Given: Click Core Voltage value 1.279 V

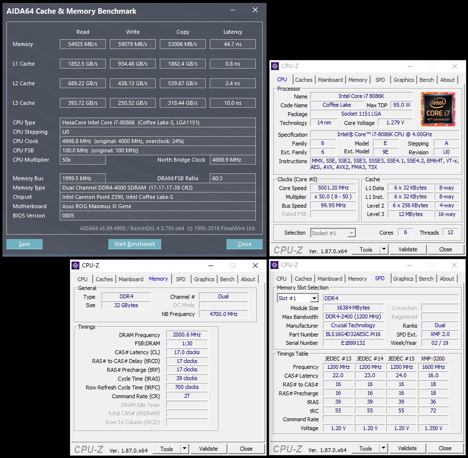Looking at the screenshot, I should pyautogui.click(x=395, y=122).
